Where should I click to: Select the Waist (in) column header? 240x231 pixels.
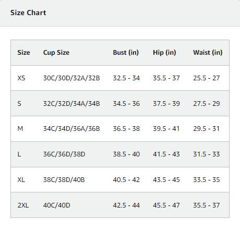(208, 53)
